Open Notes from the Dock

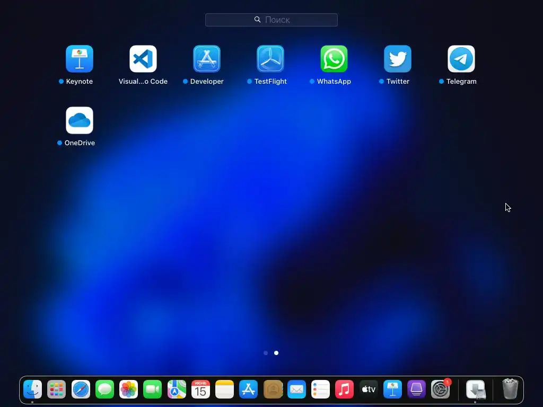coord(224,390)
